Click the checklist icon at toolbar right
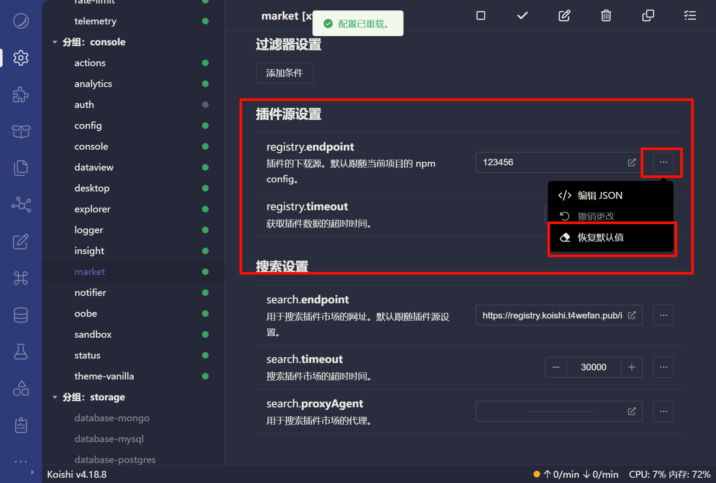 690,16
